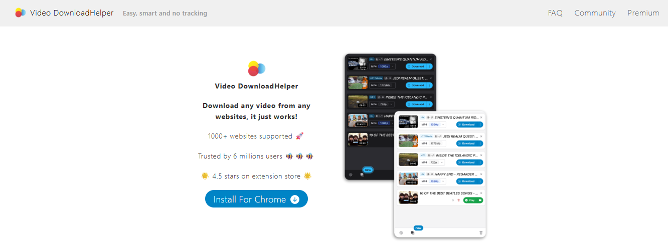Click red trash icon in Beatles row
The height and width of the screenshot is (246, 668).
pyautogui.click(x=458, y=200)
